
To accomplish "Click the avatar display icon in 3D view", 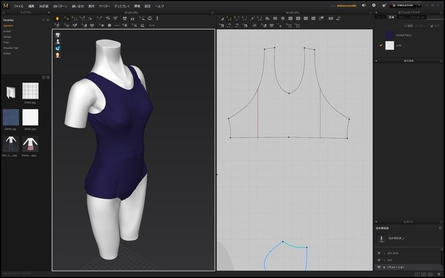I will click(57, 41).
